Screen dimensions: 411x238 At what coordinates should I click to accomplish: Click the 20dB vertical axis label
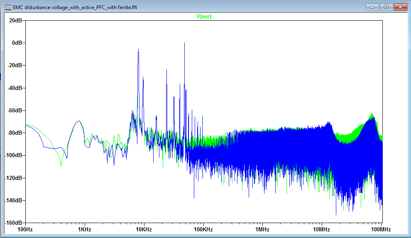click(x=15, y=20)
